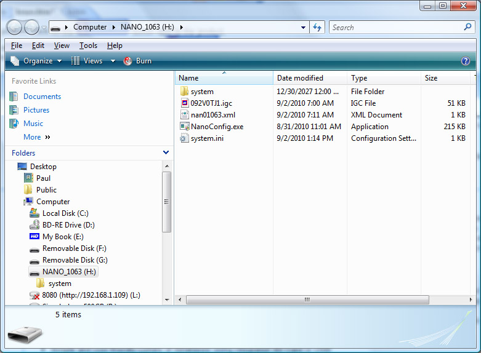Open the Organize dropdown

coord(36,61)
